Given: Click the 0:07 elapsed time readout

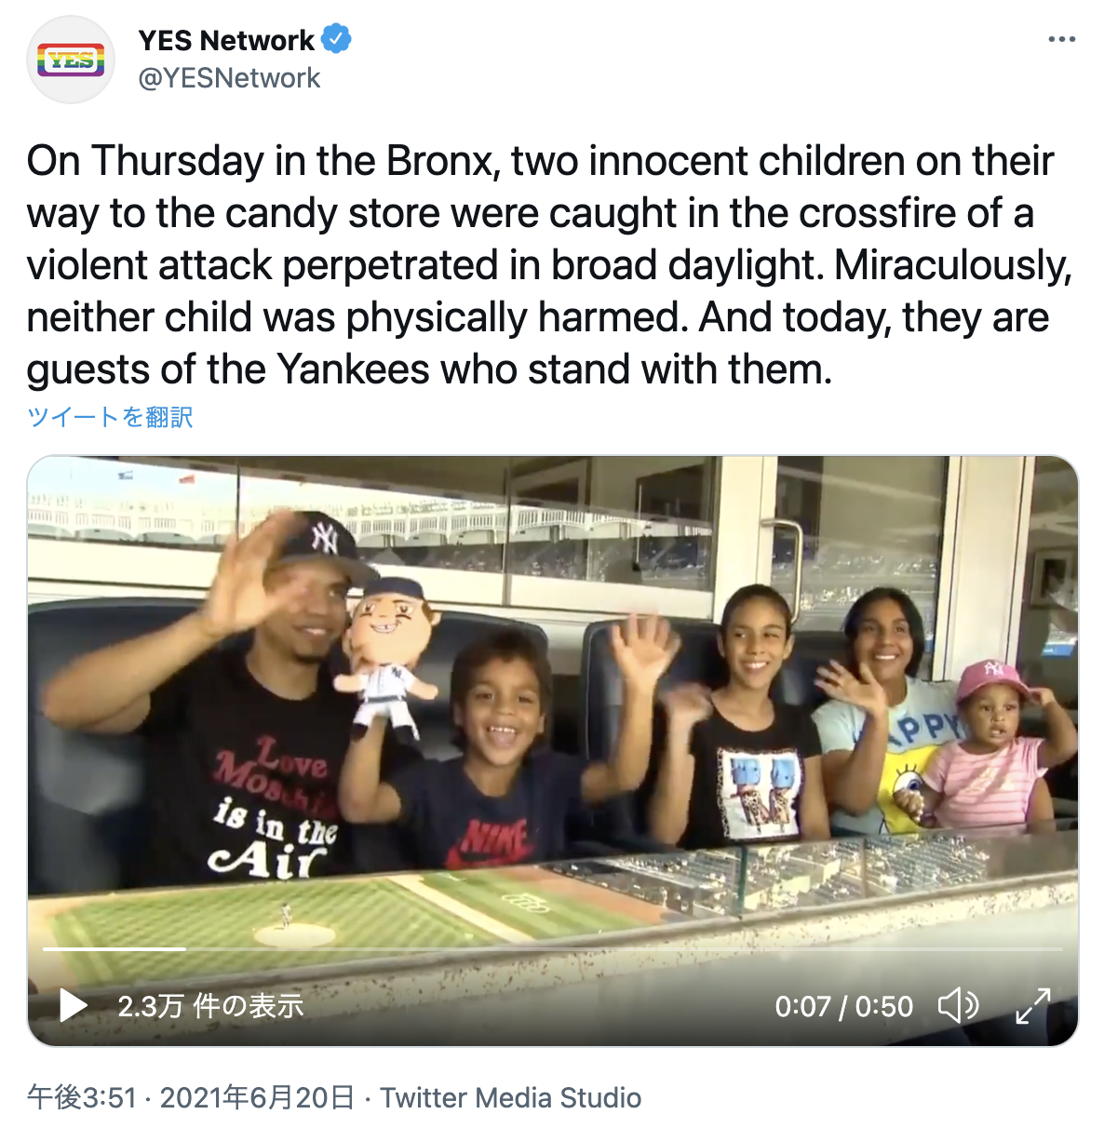Looking at the screenshot, I should [802, 1006].
